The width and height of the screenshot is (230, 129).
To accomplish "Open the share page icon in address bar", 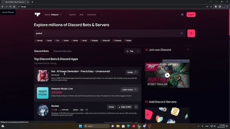I will pyautogui.click(x=207, y=6).
